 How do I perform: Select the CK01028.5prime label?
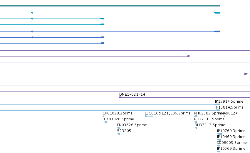click(x=119, y=119)
